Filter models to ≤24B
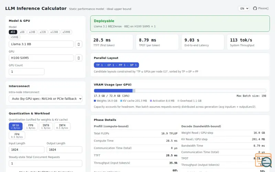The height and width of the screenshot is (172, 275). point(32,32)
